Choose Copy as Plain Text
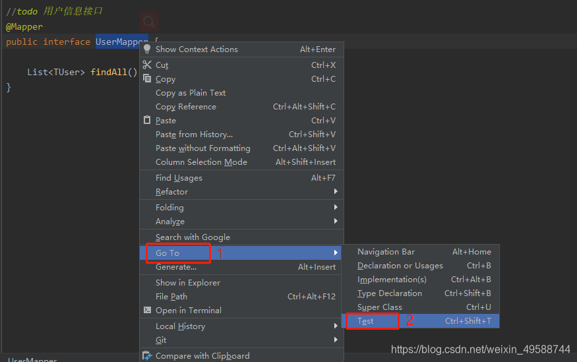The height and width of the screenshot is (362, 577). click(242, 93)
